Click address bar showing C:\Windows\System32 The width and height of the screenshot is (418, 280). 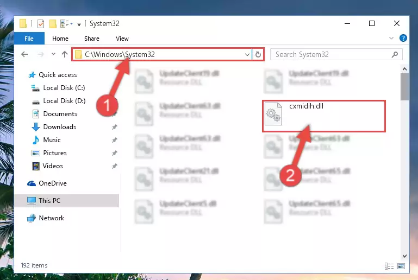[x=161, y=54]
